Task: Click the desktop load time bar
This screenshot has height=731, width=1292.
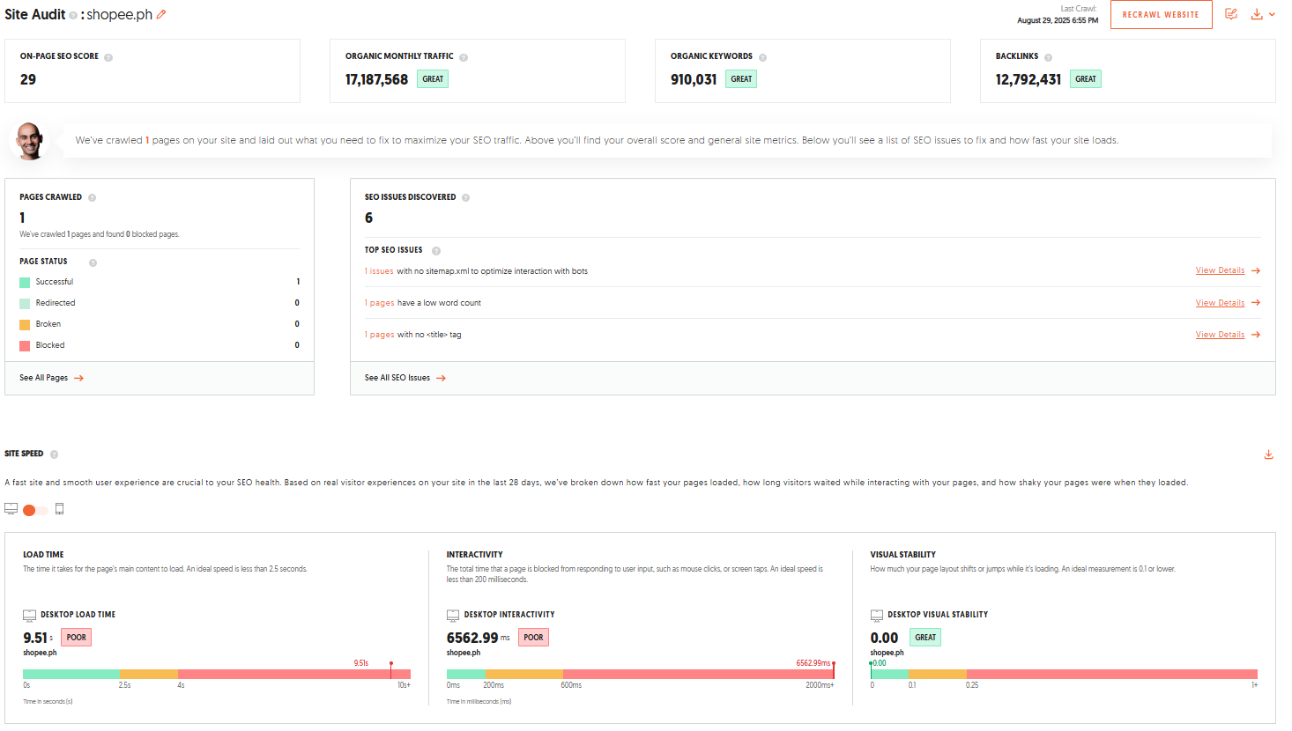Action: 217,674
